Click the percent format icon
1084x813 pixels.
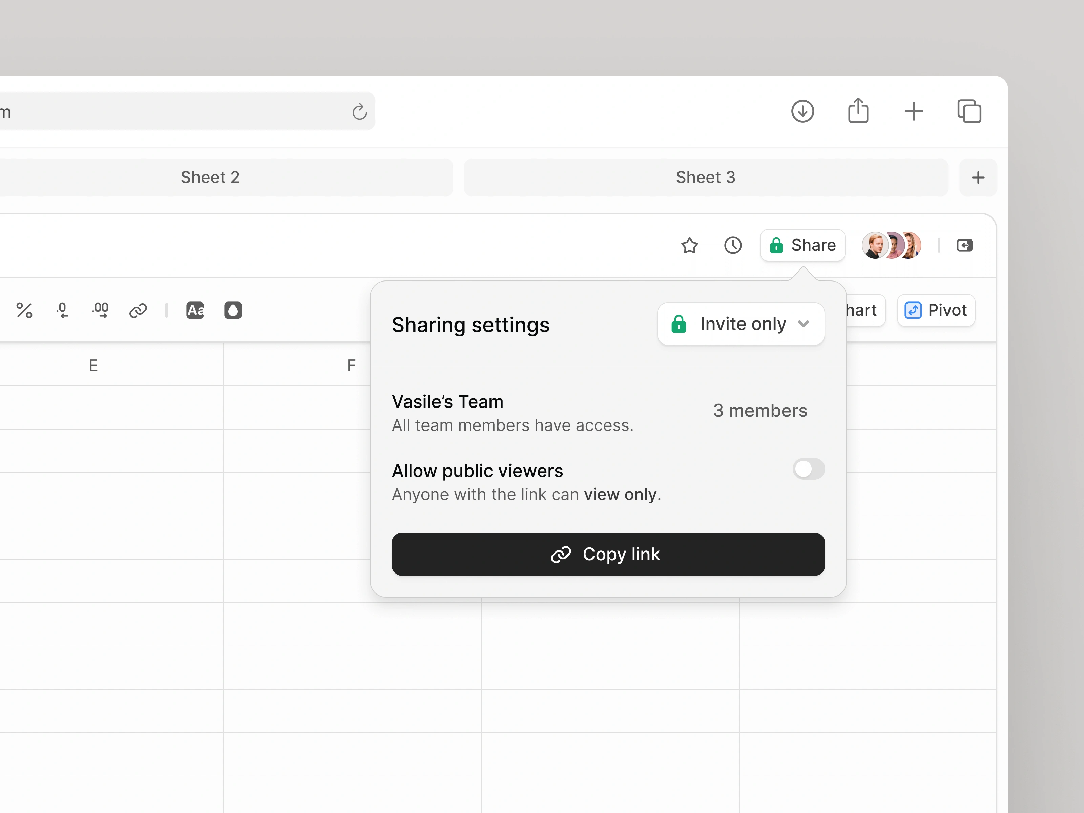pyautogui.click(x=24, y=310)
